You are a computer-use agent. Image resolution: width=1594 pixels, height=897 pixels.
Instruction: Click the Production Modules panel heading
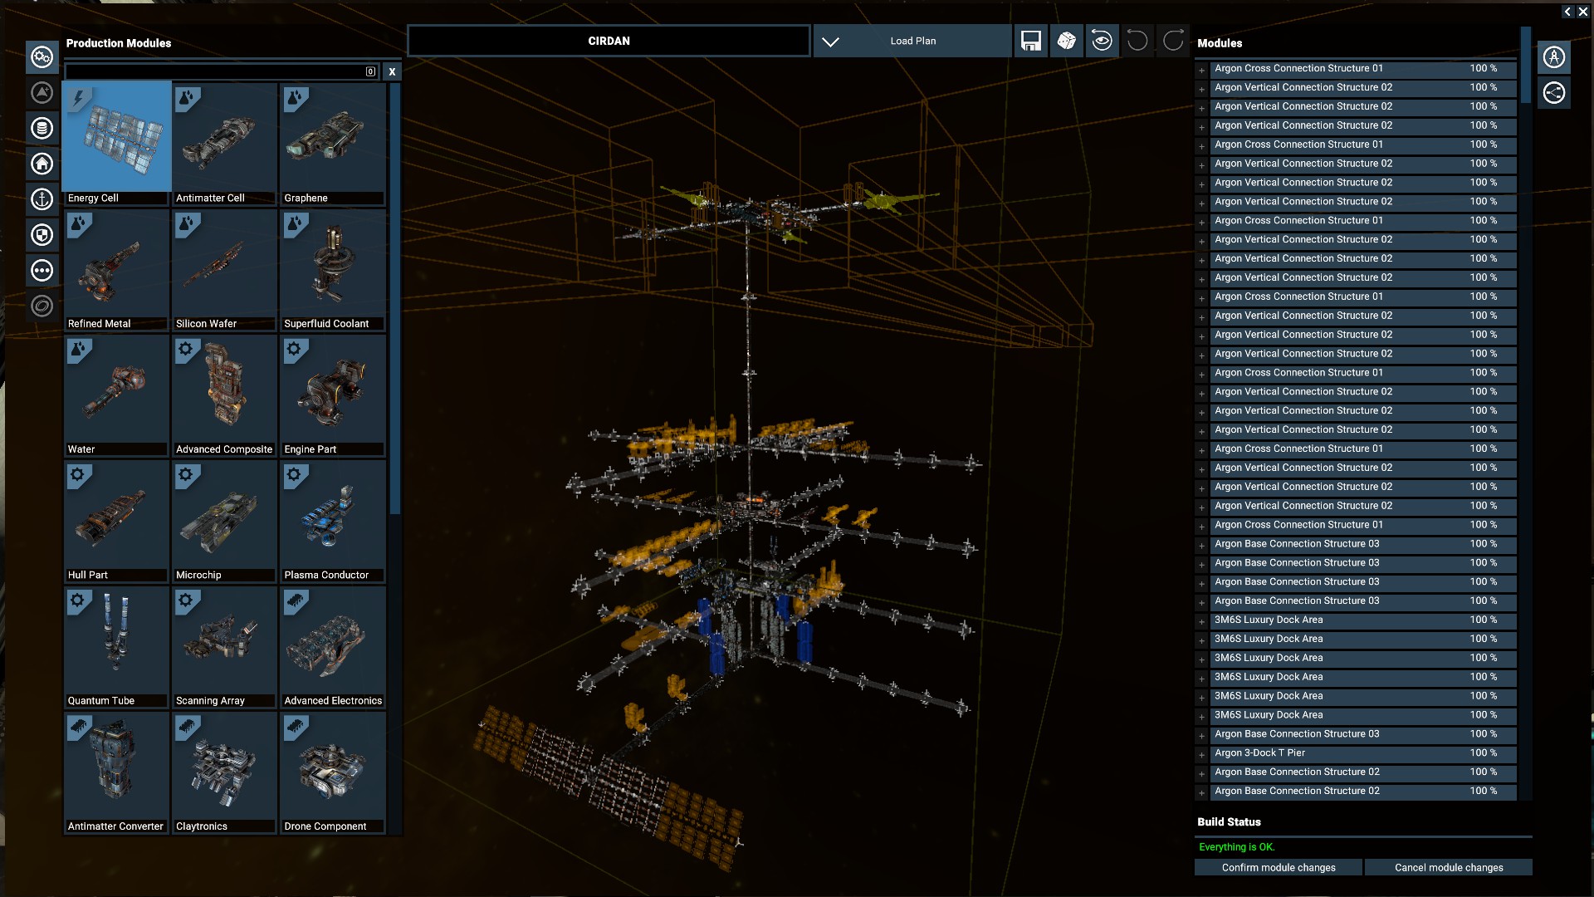coord(119,43)
